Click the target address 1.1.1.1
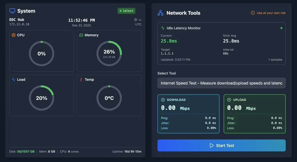Viewport: 297px width, 162px height. click(x=167, y=54)
